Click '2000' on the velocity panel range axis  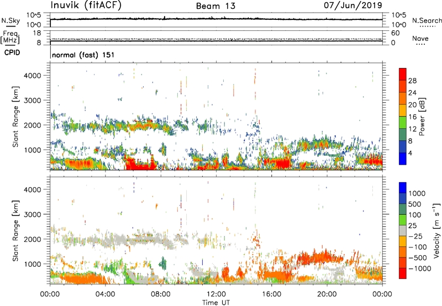pyautogui.click(x=32, y=239)
